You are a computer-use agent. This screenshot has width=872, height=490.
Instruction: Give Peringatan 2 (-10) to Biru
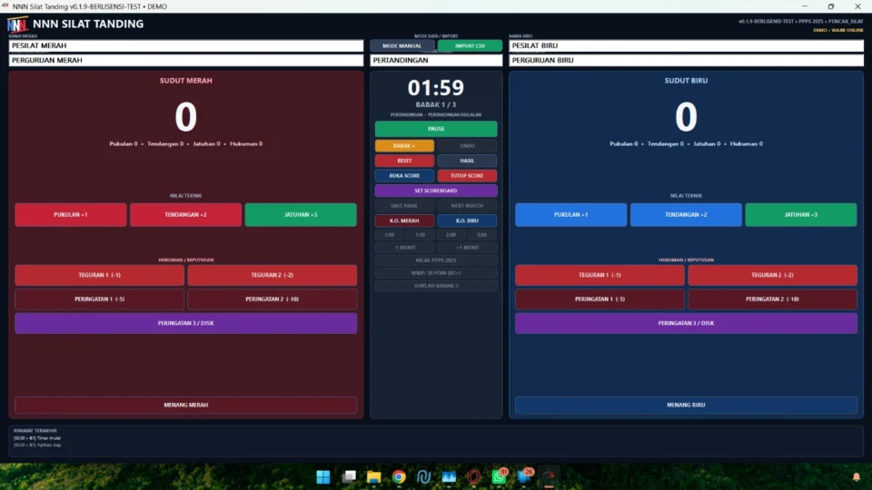pyautogui.click(x=772, y=299)
